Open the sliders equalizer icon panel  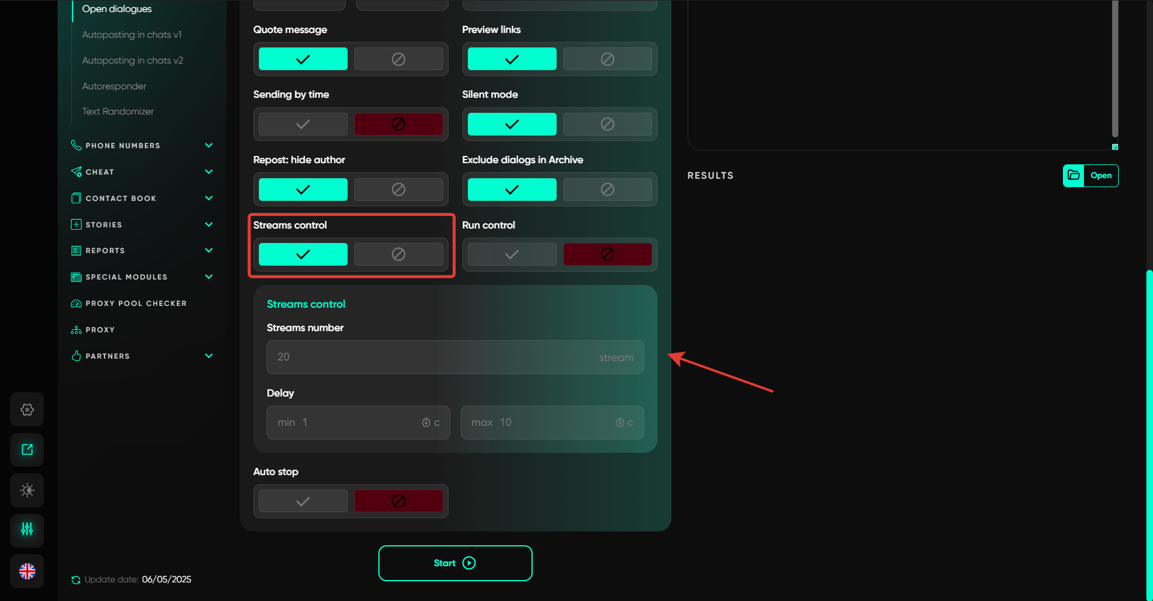27,530
